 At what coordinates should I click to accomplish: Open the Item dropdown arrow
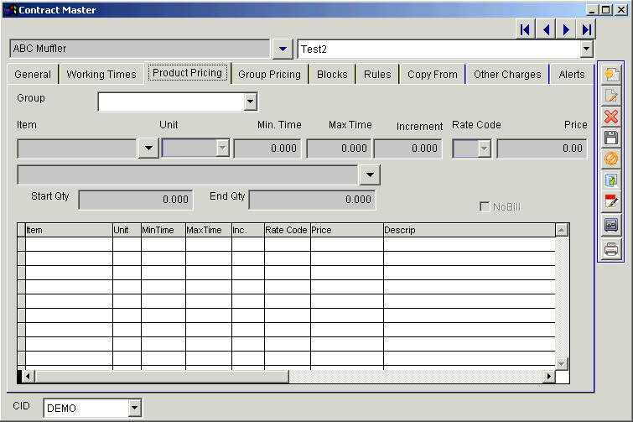click(148, 148)
